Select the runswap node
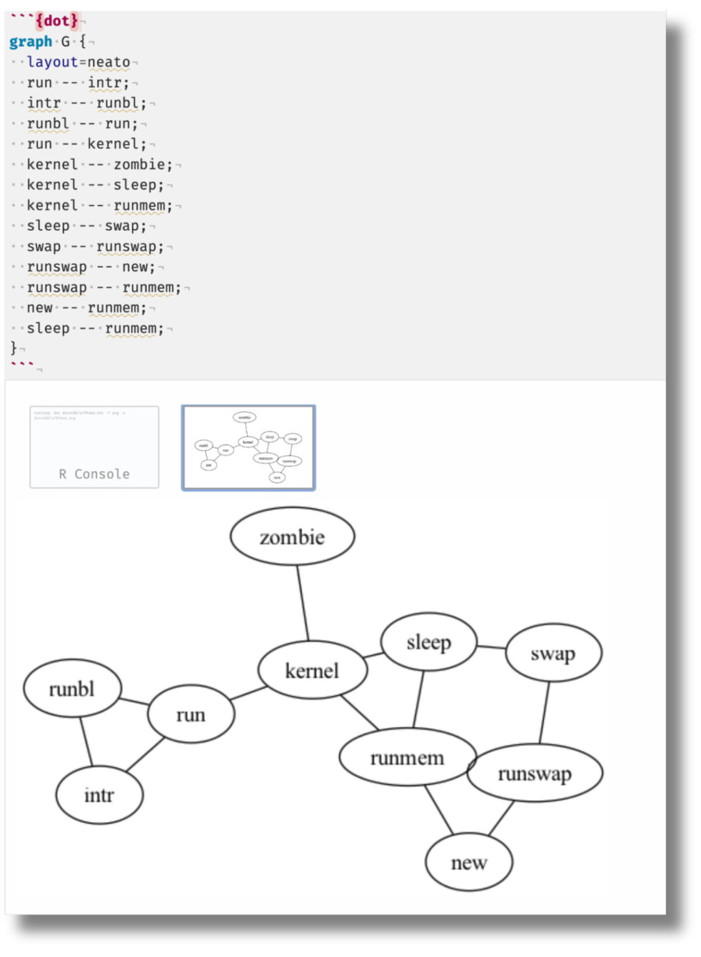Viewport: 701px width, 957px height. [x=534, y=774]
